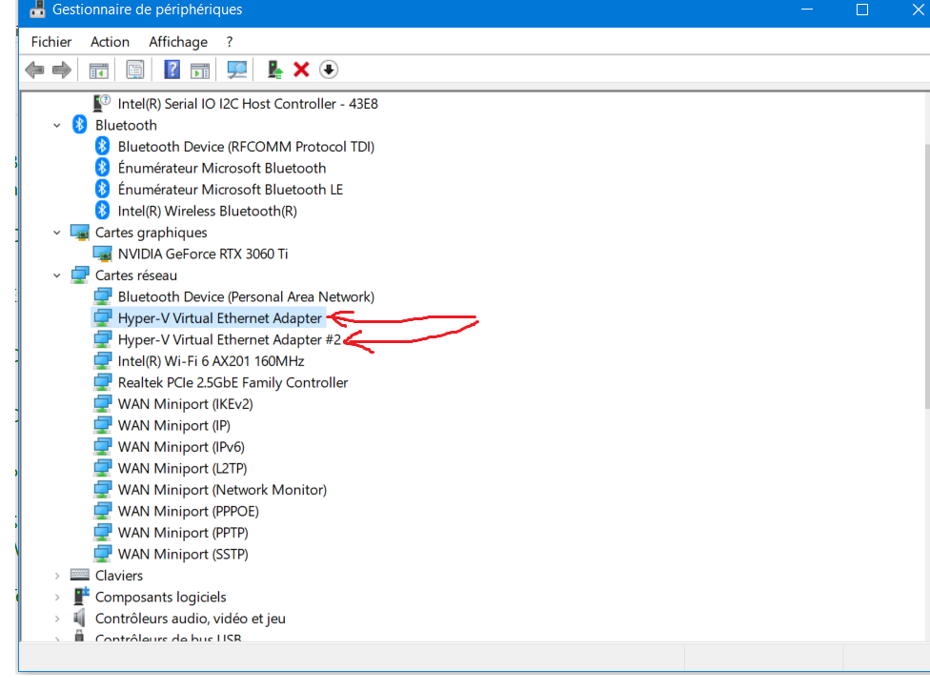930x691 pixels.
Task: Click the Claviers keyboard icon
Action: click(79, 574)
